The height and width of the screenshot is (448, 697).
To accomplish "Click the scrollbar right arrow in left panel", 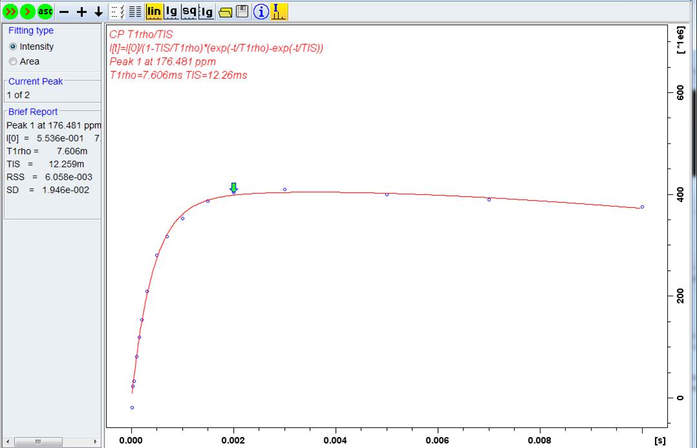I will click(96, 442).
